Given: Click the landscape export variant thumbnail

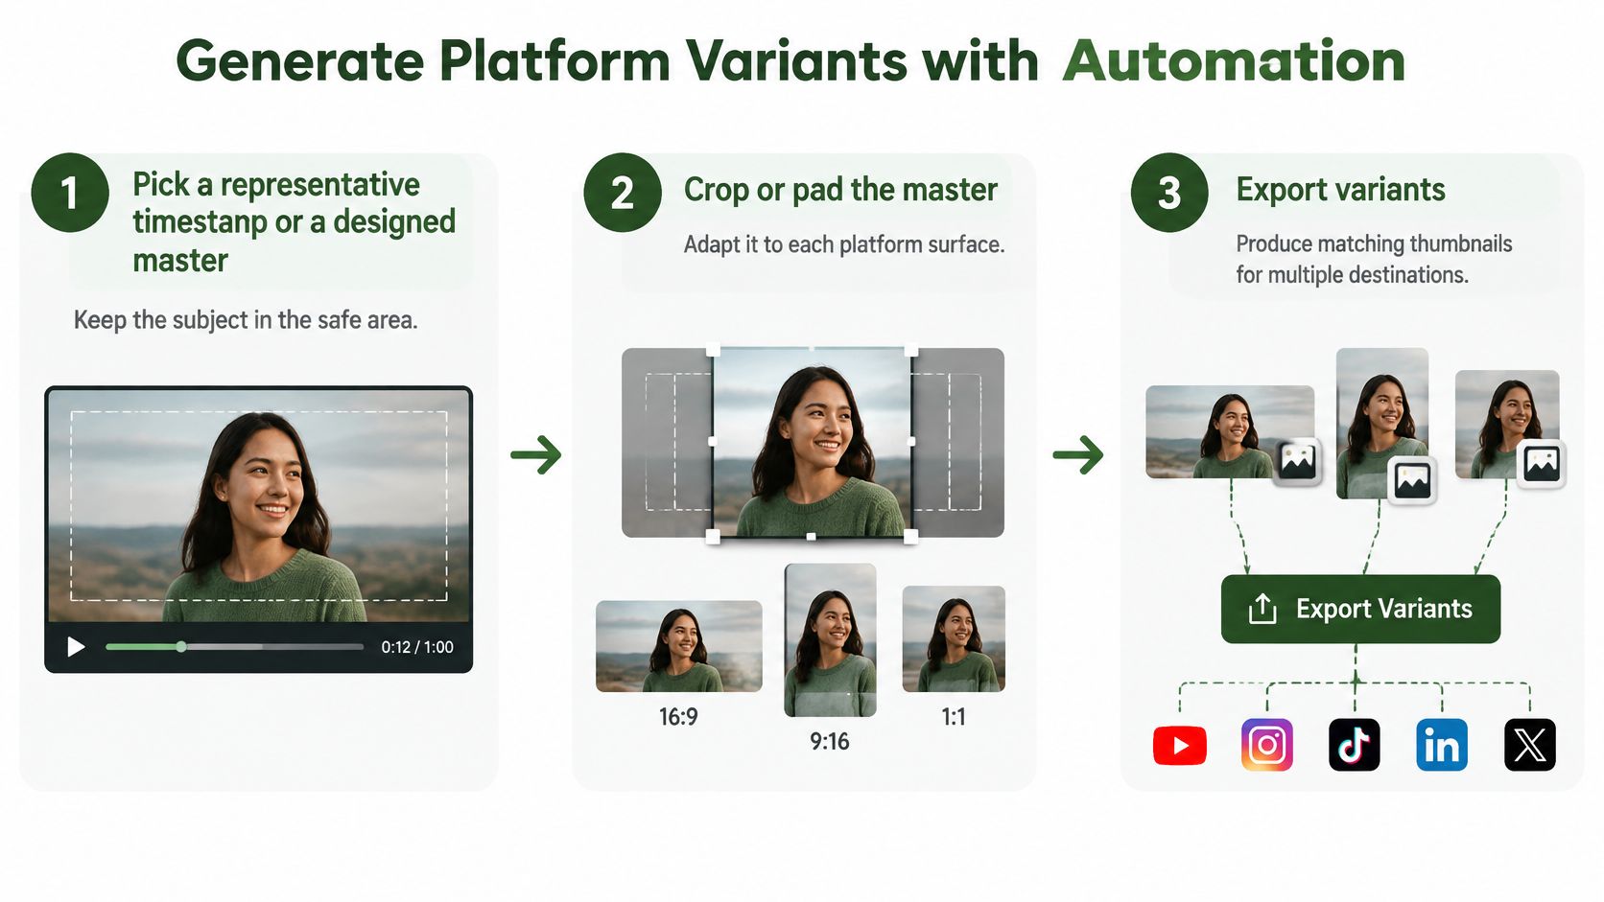Looking at the screenshot, I should [x=1229, y=431].
